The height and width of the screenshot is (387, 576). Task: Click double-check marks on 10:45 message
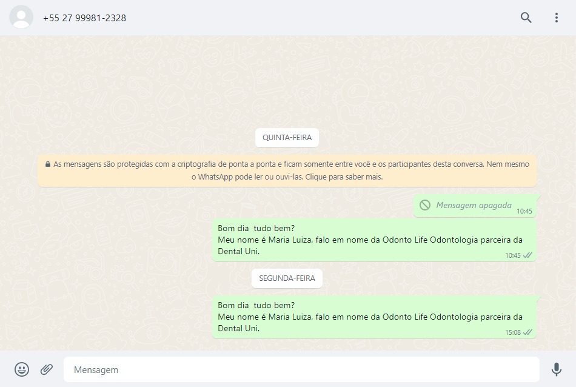coord(527,255)
